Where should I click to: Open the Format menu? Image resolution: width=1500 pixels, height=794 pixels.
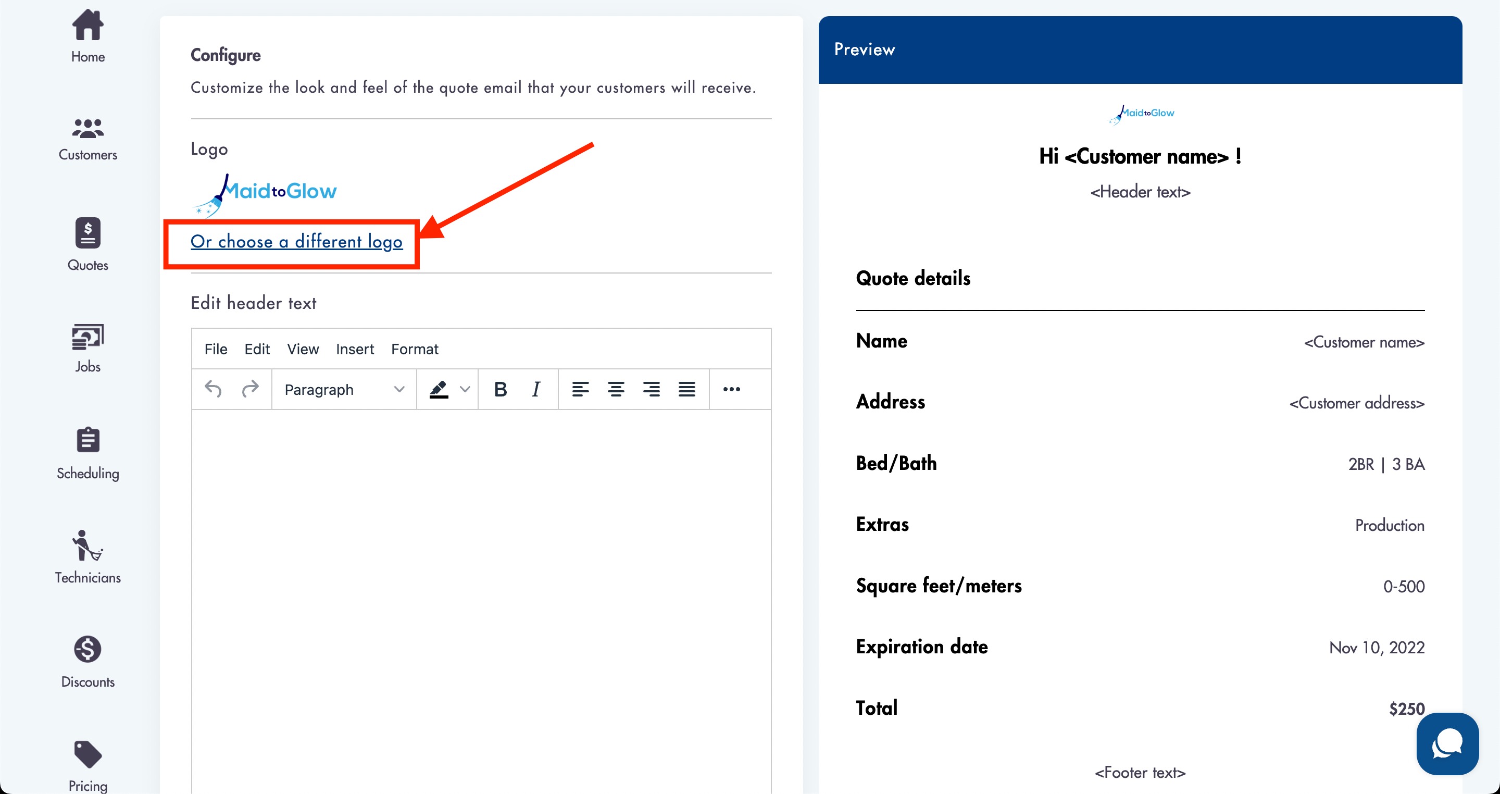point(414,349)
